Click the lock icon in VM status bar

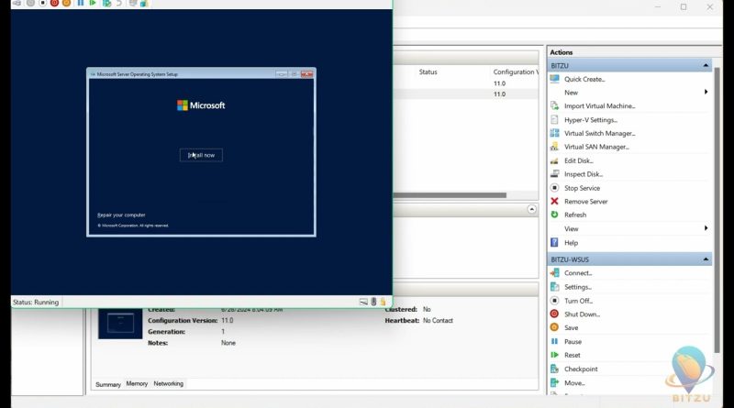coord(383,302)
